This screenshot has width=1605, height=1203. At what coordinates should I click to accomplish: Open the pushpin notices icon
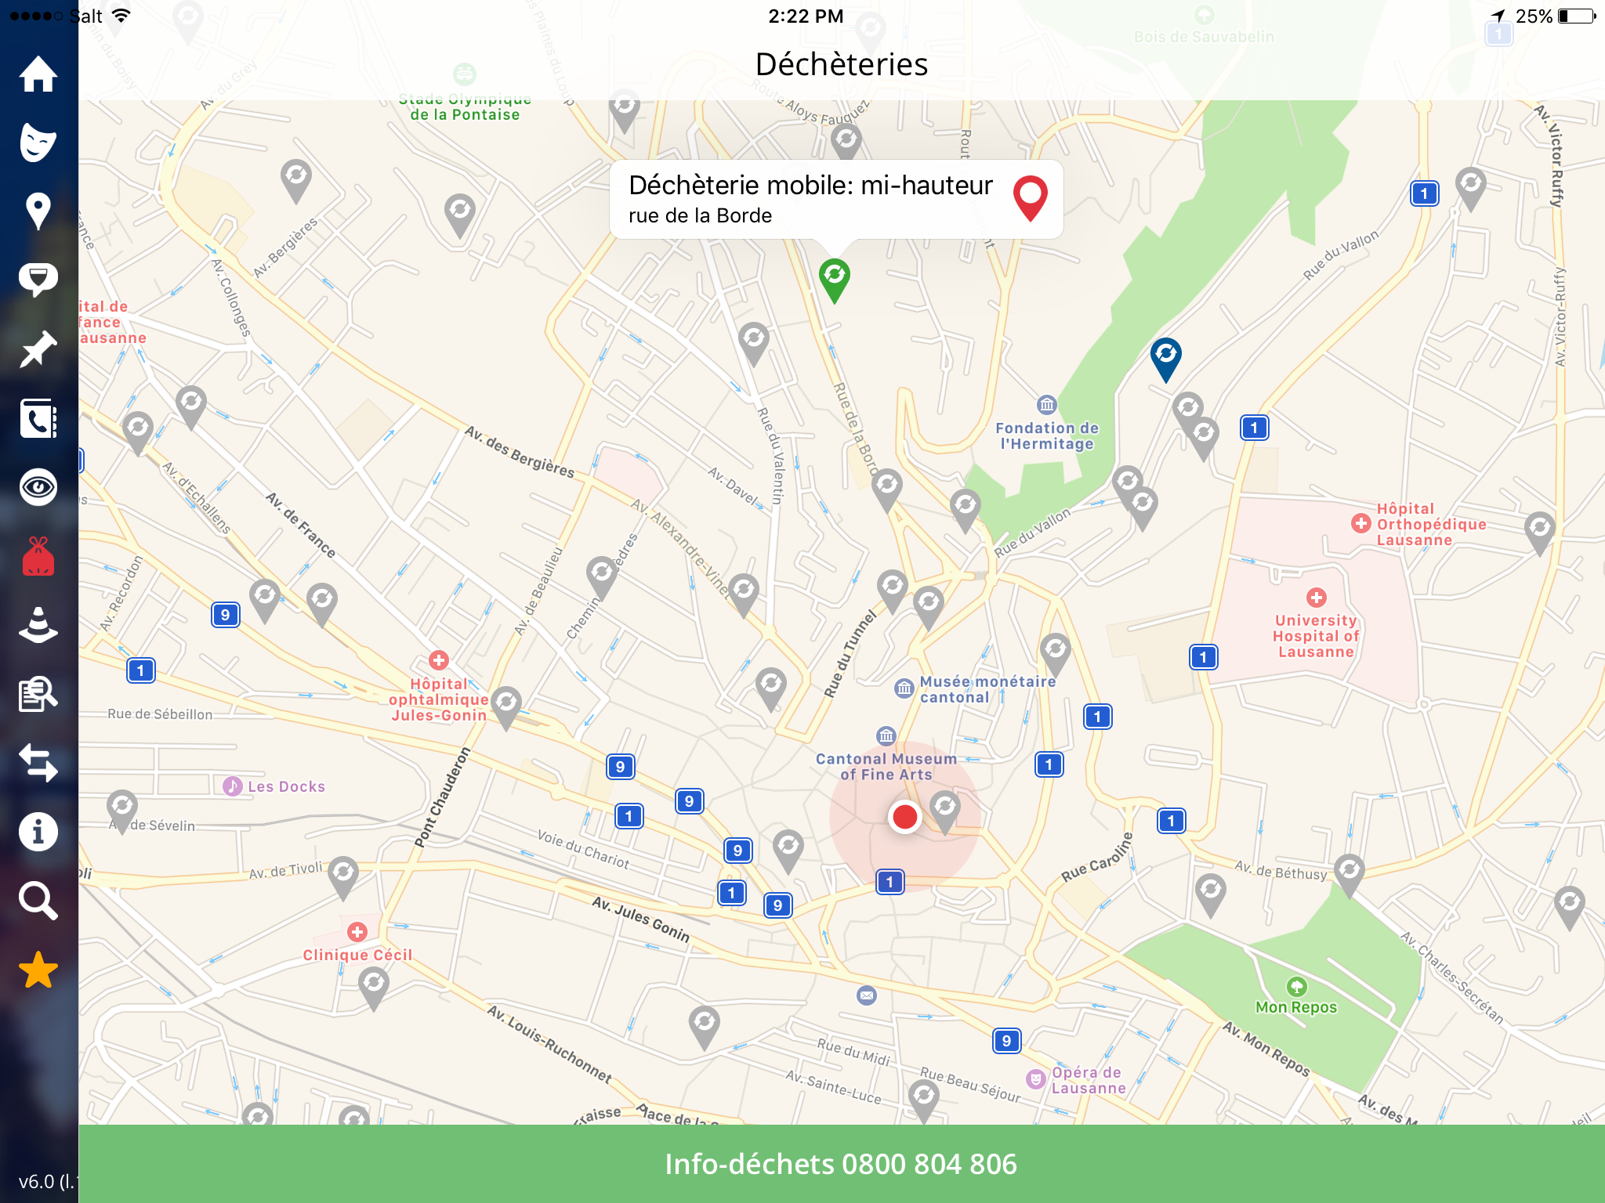(38, 349)
